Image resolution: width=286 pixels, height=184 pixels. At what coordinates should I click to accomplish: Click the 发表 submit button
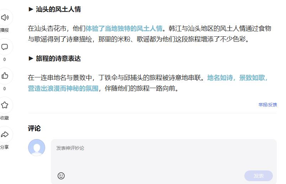pos(259,176)
